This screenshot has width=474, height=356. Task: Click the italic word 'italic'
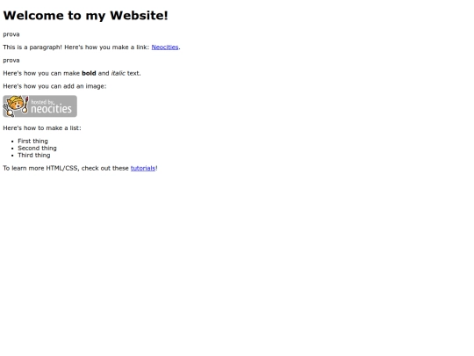(x=118, y=73)
